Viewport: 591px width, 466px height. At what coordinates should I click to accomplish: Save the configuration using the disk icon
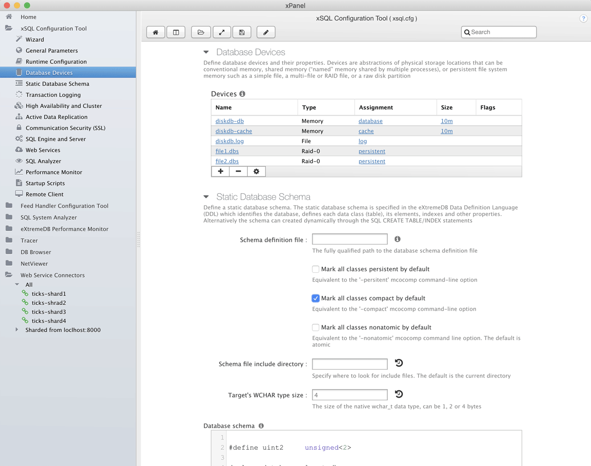click(241, 31)
